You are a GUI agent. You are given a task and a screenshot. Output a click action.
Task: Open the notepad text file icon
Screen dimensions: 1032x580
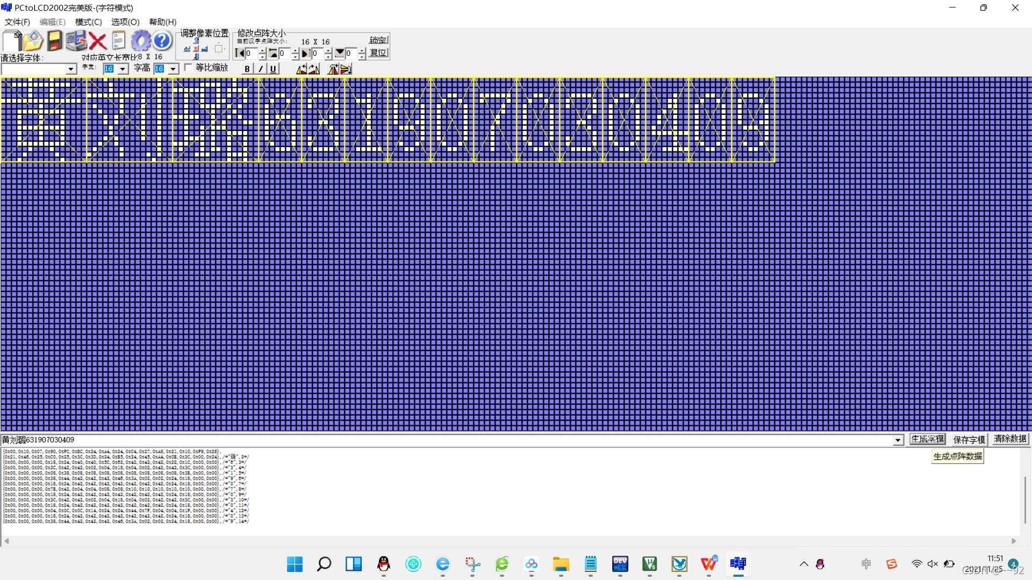[119, 41]
